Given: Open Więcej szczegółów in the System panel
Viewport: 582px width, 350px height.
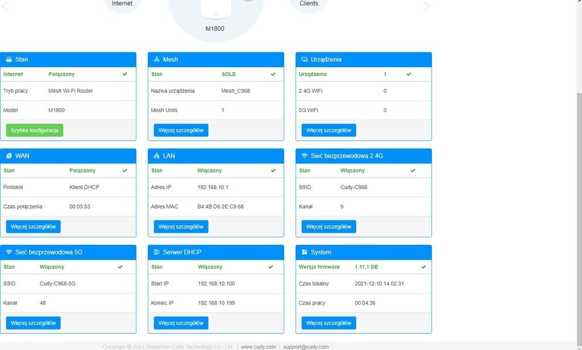Looking at the screenshot, I should pyautogui.click(x=329, y=323).
